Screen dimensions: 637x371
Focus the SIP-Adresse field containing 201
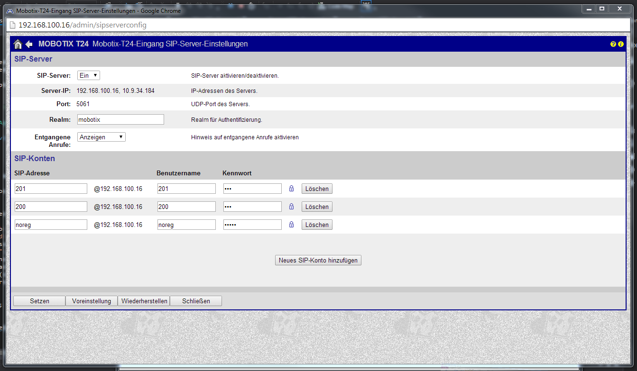tap(51, 189)
